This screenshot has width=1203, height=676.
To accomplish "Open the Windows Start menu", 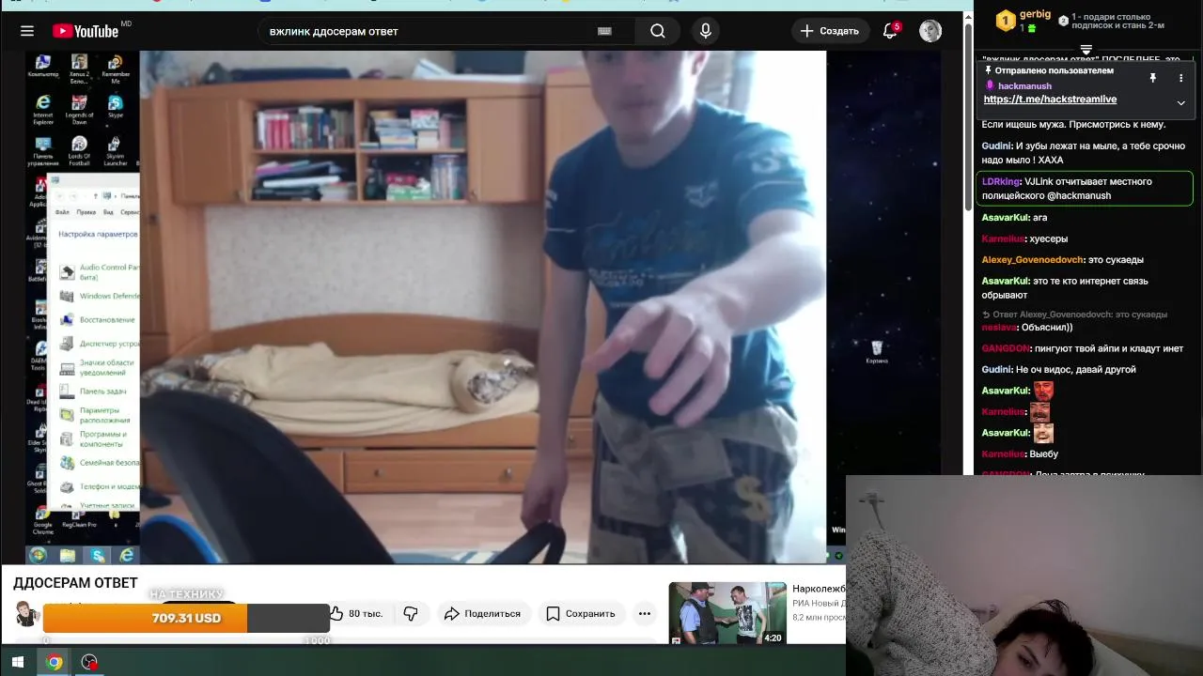I will point(17,662).
